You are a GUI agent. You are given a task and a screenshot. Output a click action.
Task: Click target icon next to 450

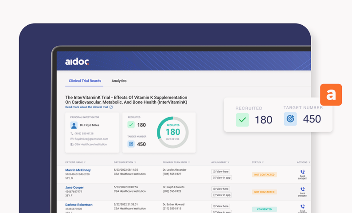[131, 144]
